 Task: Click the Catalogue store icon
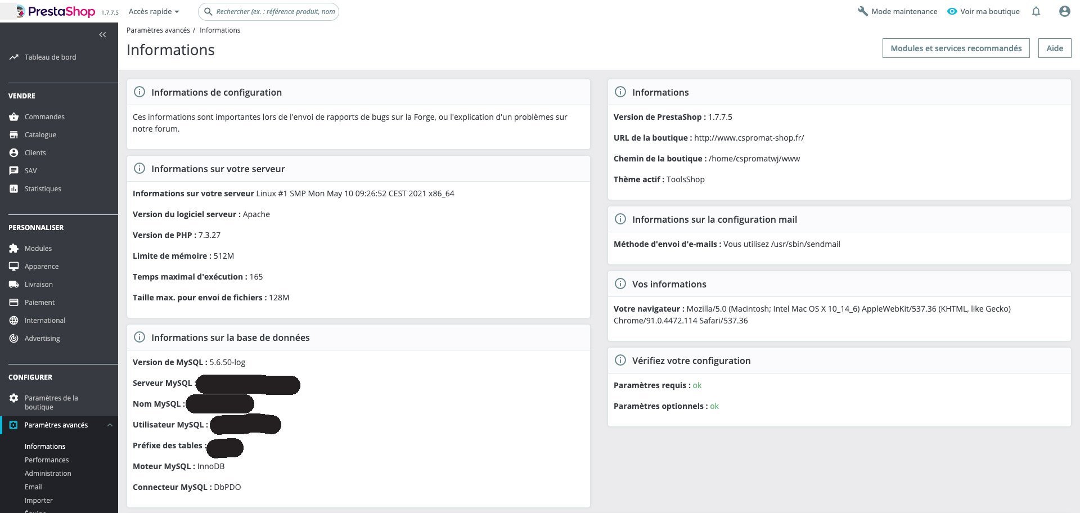pos(13,134)
